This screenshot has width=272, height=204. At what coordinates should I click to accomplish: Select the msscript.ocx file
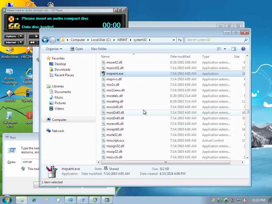pyautogui.click(x=115, y=141)
